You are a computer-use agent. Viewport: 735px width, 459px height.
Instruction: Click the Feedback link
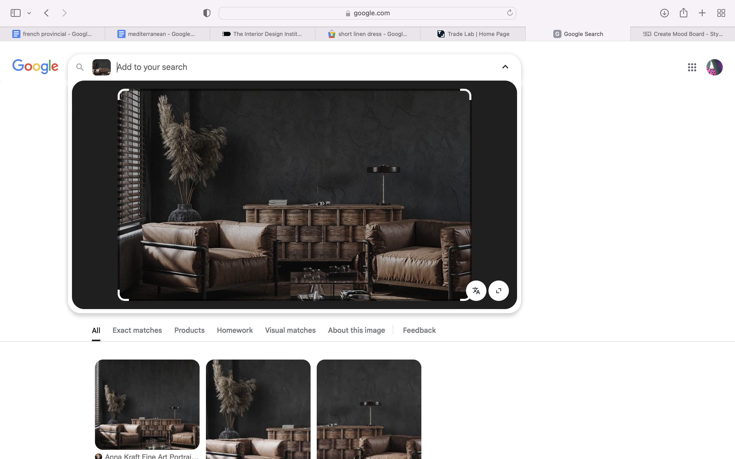click(x=419, y=330)
